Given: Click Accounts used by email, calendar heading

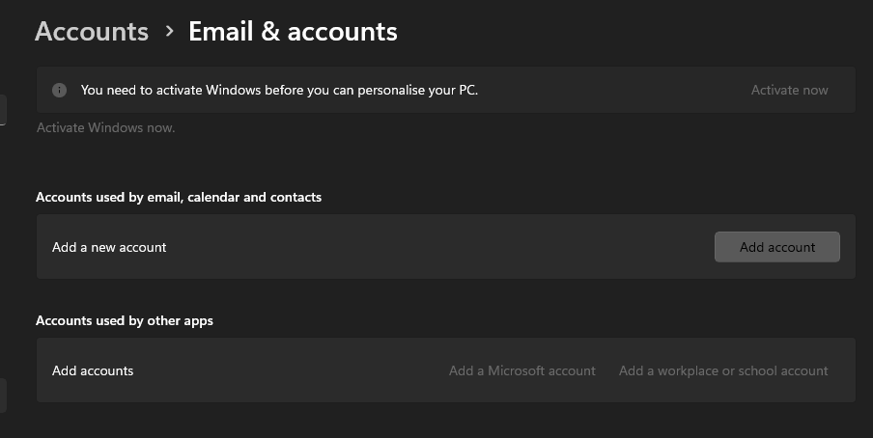Looking at the screenshot, I should (x=179, y=197).
